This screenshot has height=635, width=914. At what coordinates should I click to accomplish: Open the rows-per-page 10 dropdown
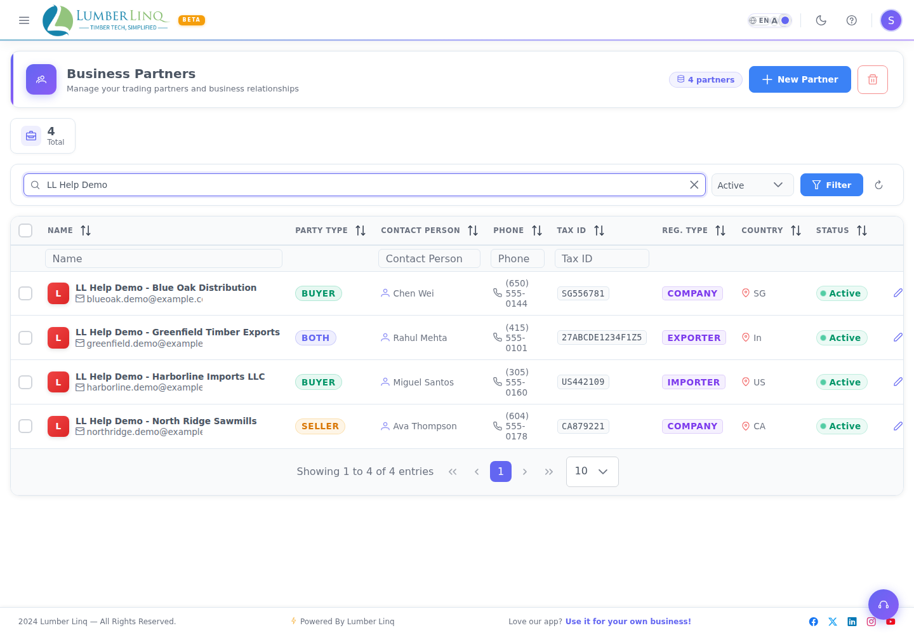[x=592, y=472]
